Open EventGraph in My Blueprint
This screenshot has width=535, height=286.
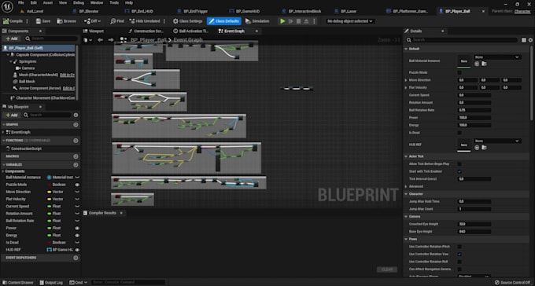(x=20, y=132)
